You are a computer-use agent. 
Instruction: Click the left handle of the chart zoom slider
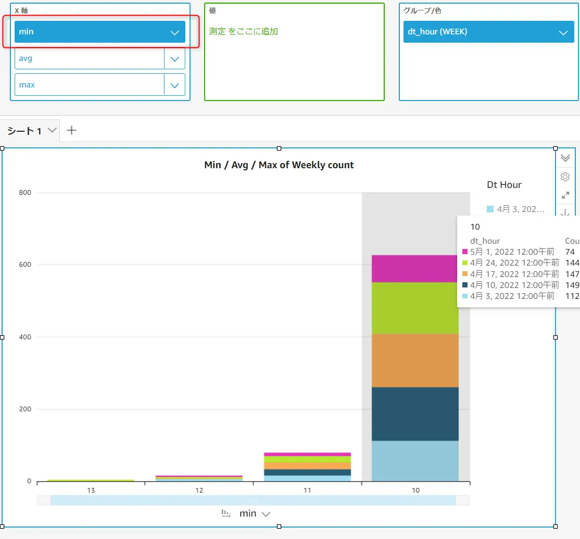pyautogui.click(x=44, y=500)
